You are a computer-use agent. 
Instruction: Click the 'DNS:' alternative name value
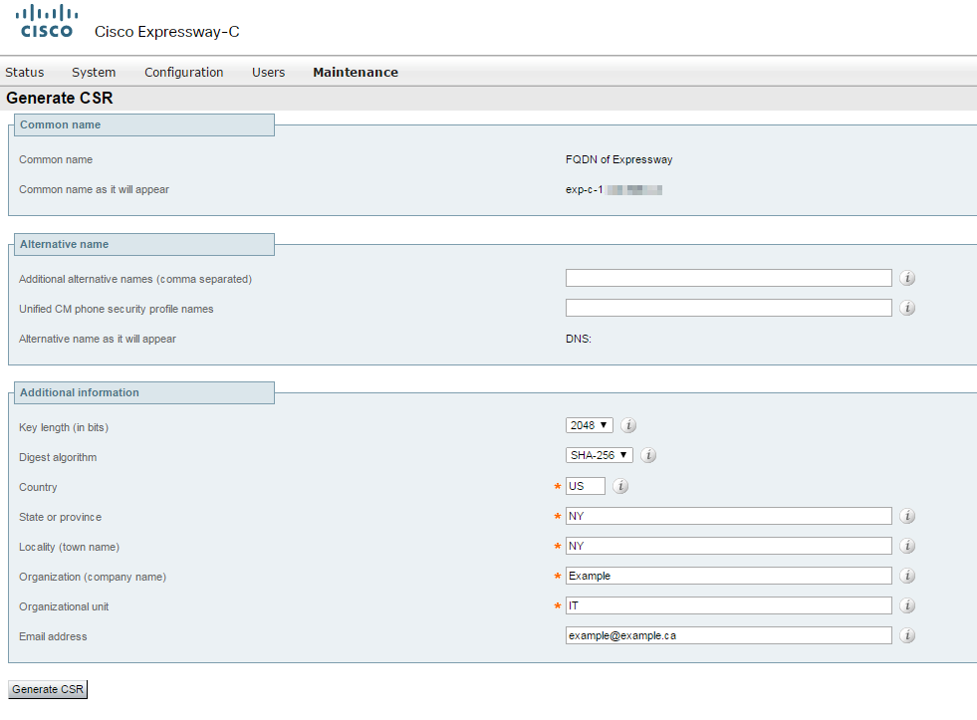point(579,339)
